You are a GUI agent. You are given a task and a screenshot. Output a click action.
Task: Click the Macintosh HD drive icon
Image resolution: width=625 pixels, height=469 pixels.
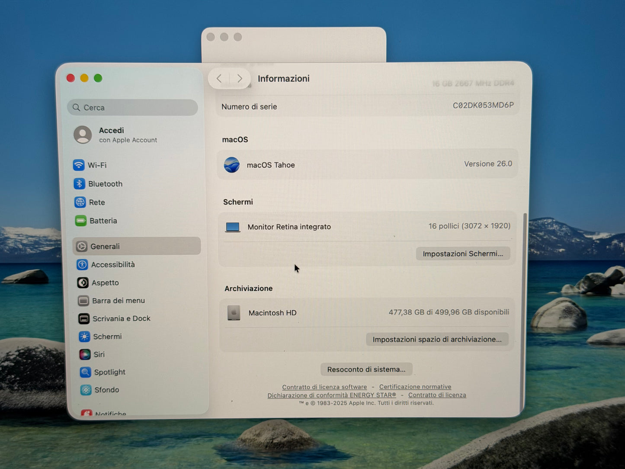pos(234,313)
